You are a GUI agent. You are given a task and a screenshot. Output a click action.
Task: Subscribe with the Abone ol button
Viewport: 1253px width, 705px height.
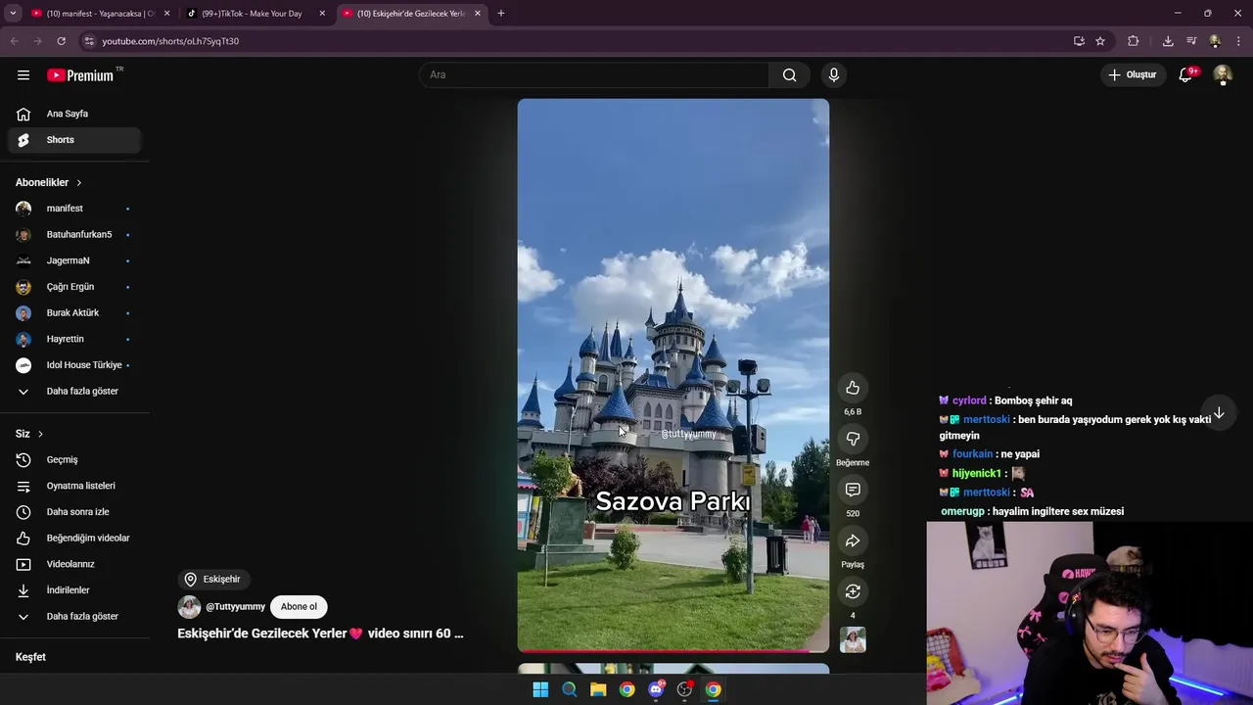click(x=299, y=606)
